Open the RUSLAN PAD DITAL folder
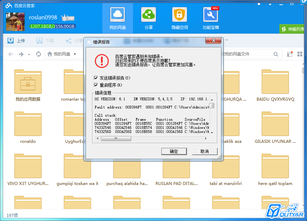 (176, 169)
